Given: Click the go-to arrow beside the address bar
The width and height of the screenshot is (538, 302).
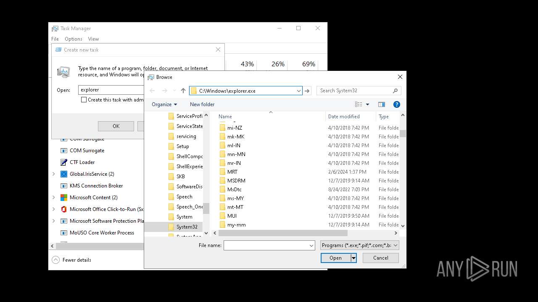Looking at the screenshot, I should point(307,91).
